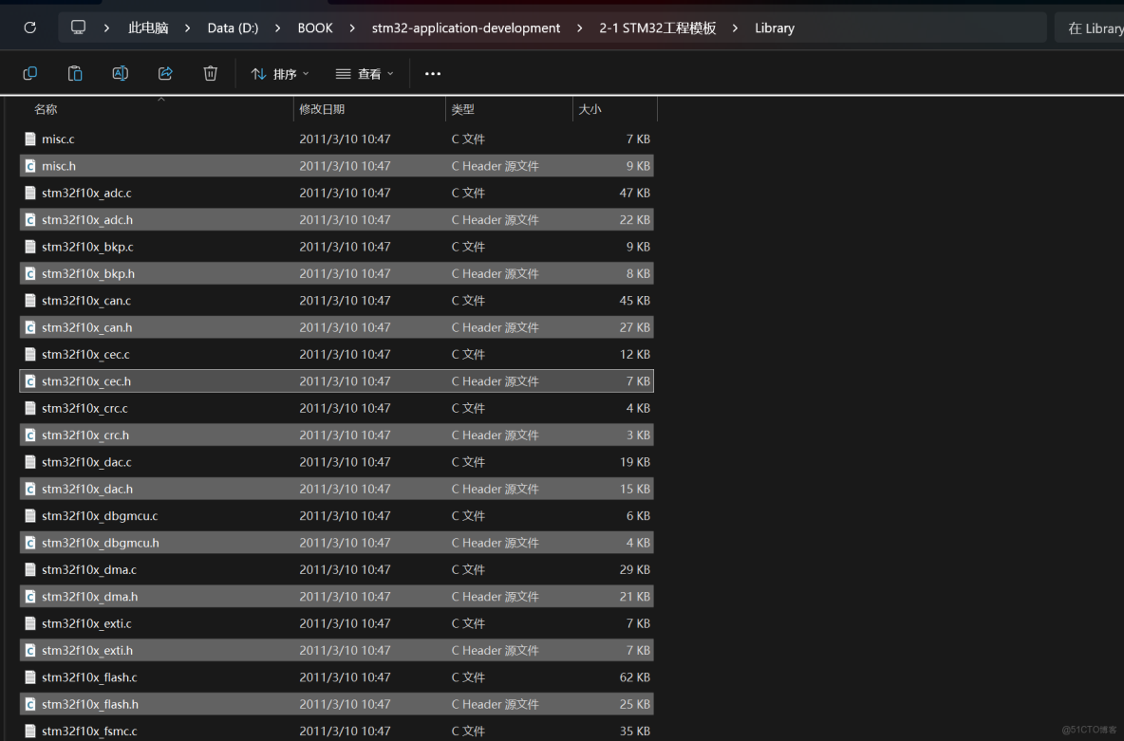This screenshot has width=1124, height=741.
Task: Click the file icon of stm32f10x_crc.c
Action: pyautogui.click(x=30, y=408)
